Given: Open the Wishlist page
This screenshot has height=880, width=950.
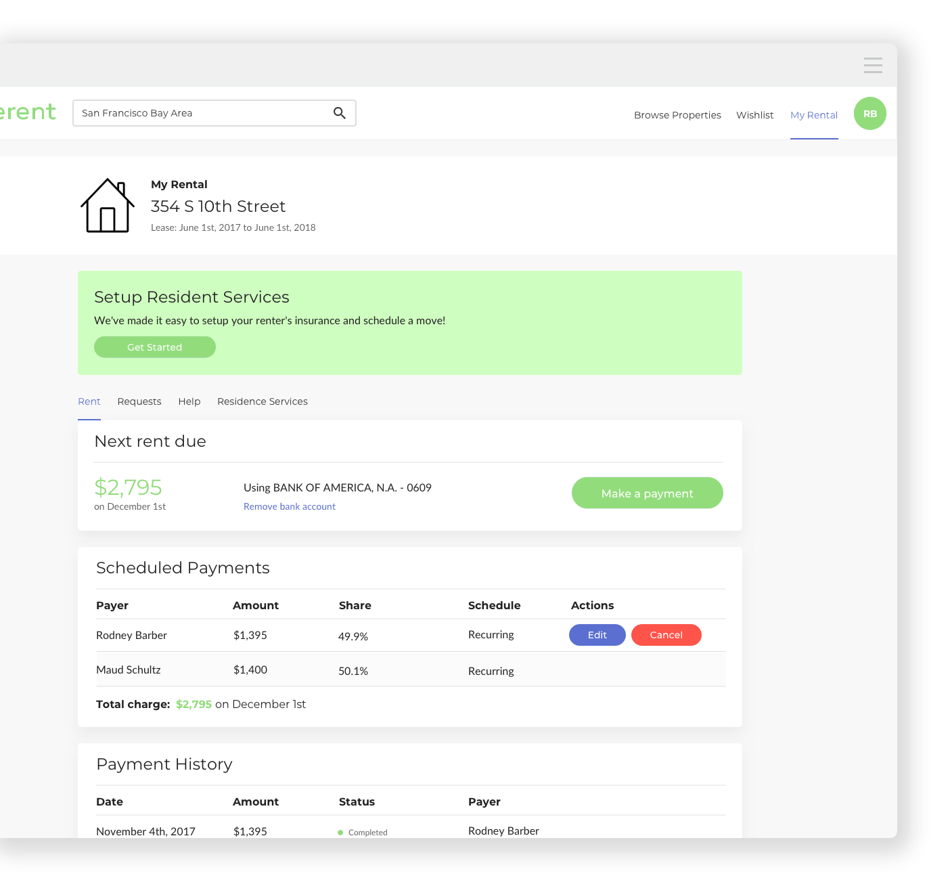Looking at the screenshot, I should [x=754, y=115].
